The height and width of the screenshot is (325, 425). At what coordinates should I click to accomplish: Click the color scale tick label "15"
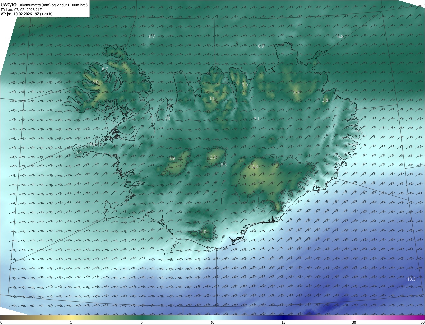pos(283,322)
